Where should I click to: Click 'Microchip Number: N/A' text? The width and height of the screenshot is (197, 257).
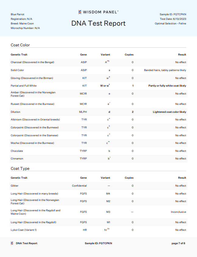(25, 28)
